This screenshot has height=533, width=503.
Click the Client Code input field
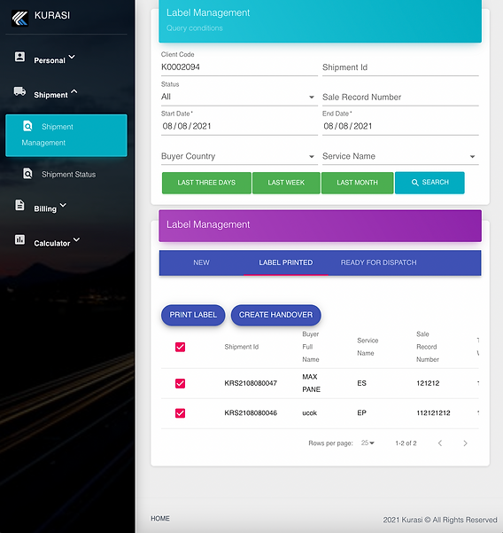pos(239,67)
